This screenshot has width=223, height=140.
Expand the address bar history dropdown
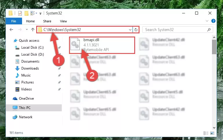130,30
